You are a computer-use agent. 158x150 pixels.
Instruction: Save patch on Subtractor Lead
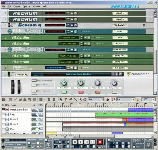pyautogui.click(x=75, y=31)
